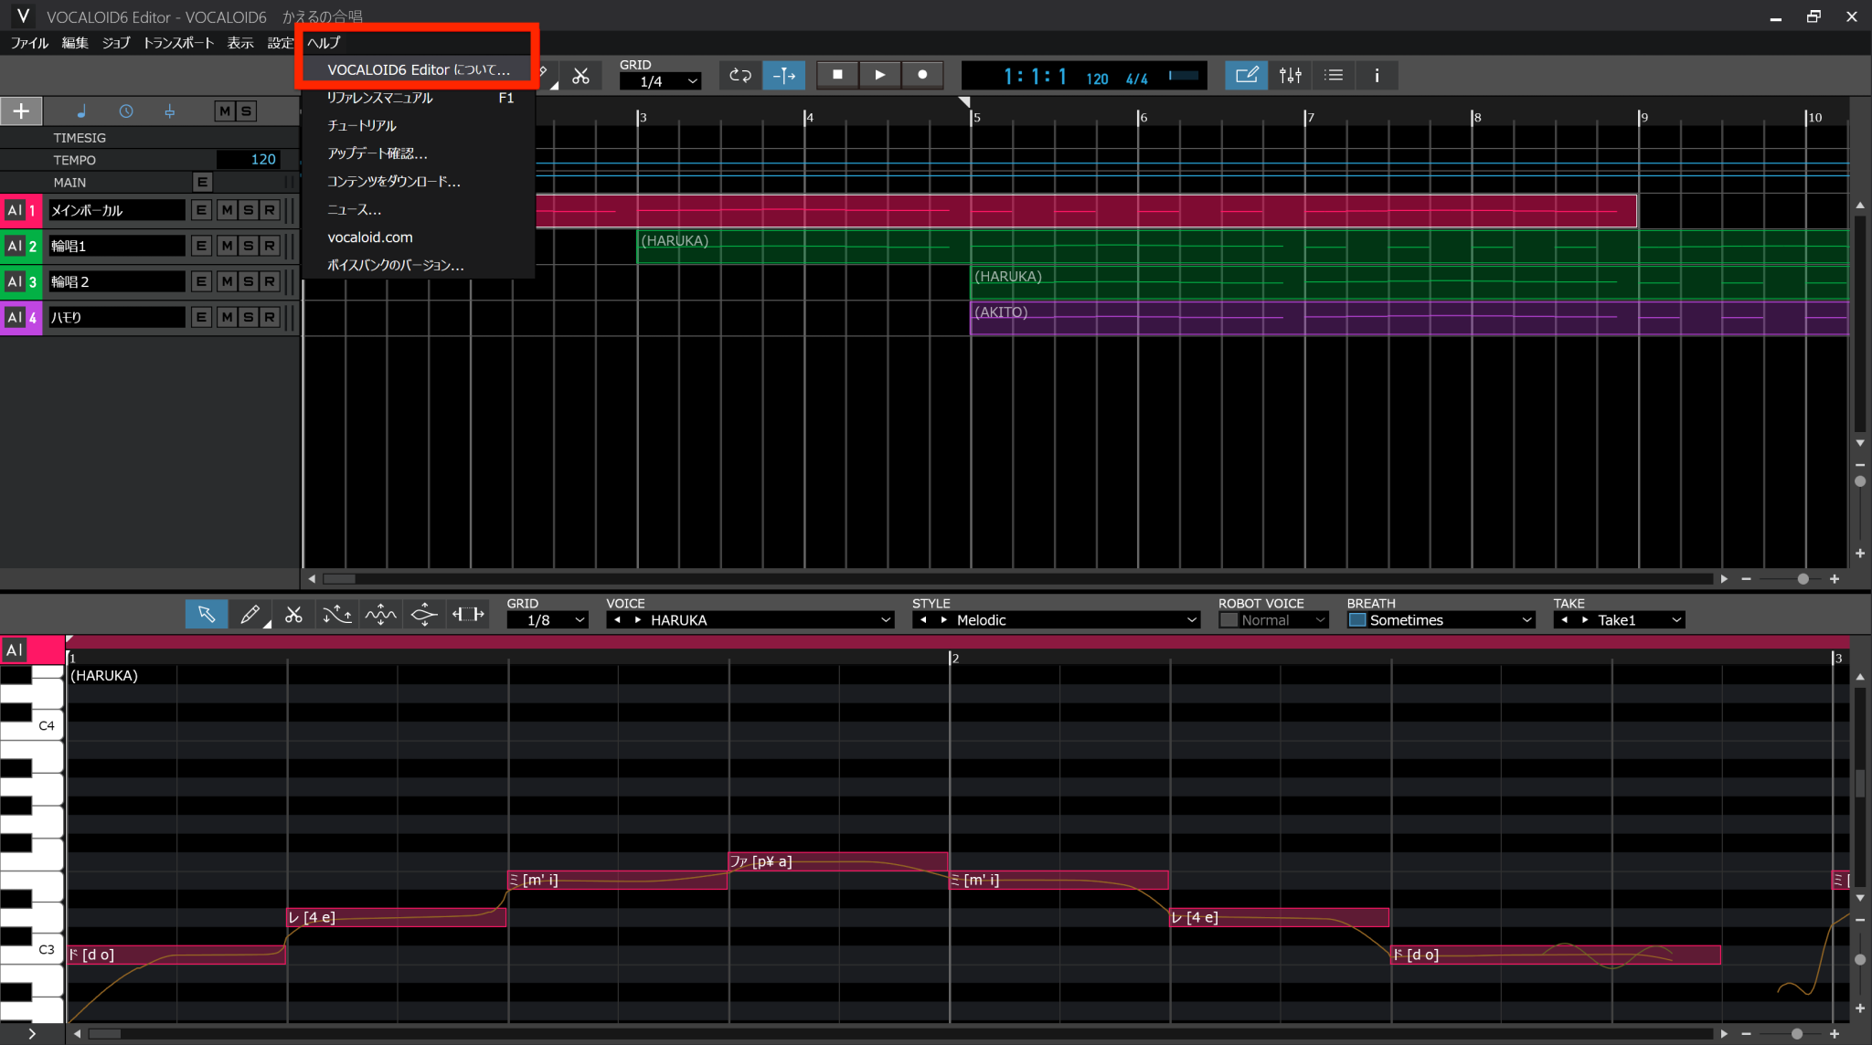Click the + add track button
Screen dimensions: 1872x1045
click(x=20, y=111)
